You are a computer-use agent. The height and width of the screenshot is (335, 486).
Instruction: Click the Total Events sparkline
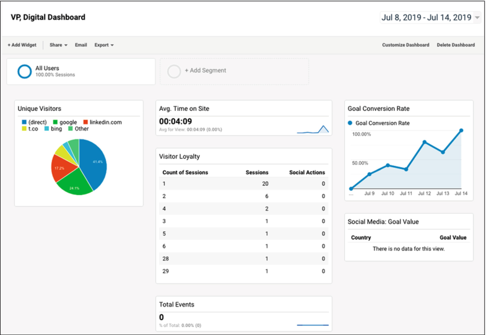(313, 325)
